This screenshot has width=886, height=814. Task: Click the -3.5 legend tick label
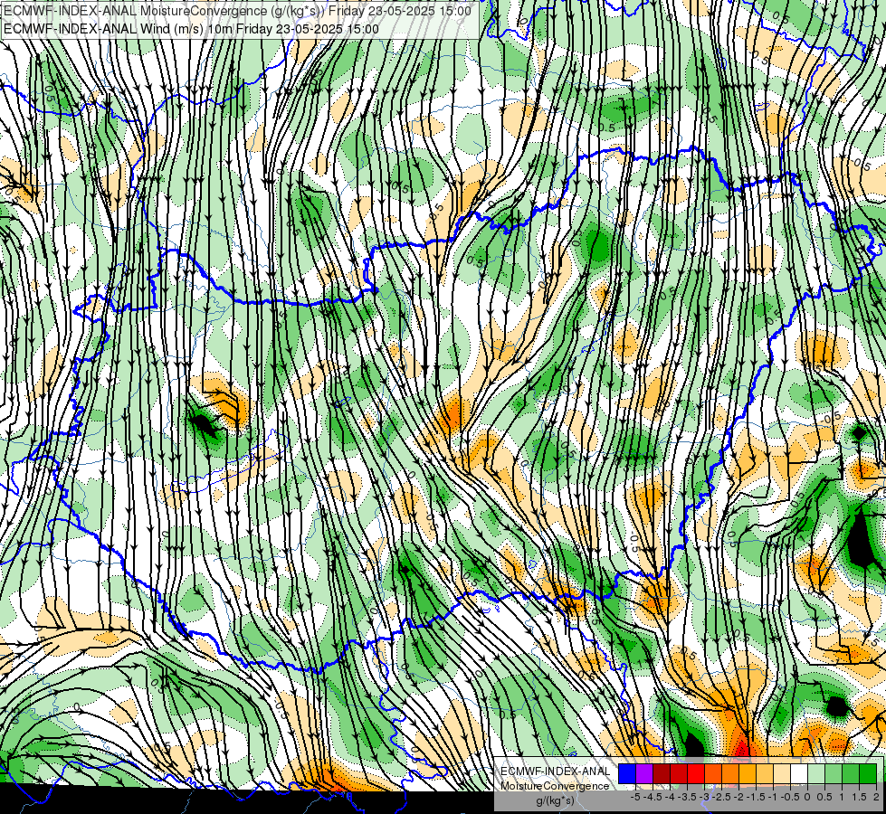pyautogui.click(x=688, y=797)
